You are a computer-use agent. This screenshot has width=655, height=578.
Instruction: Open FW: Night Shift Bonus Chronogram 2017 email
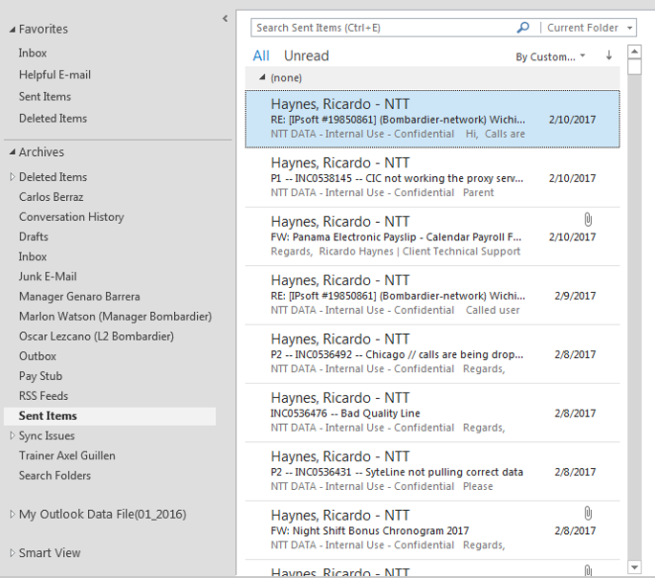coord(432,530)
